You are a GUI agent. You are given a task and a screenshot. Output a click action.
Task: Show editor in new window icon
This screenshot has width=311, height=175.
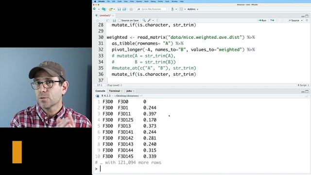tap(107, 20)
